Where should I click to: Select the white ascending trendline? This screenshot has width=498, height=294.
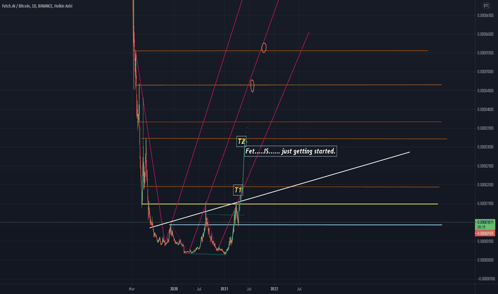pos(279,190)
